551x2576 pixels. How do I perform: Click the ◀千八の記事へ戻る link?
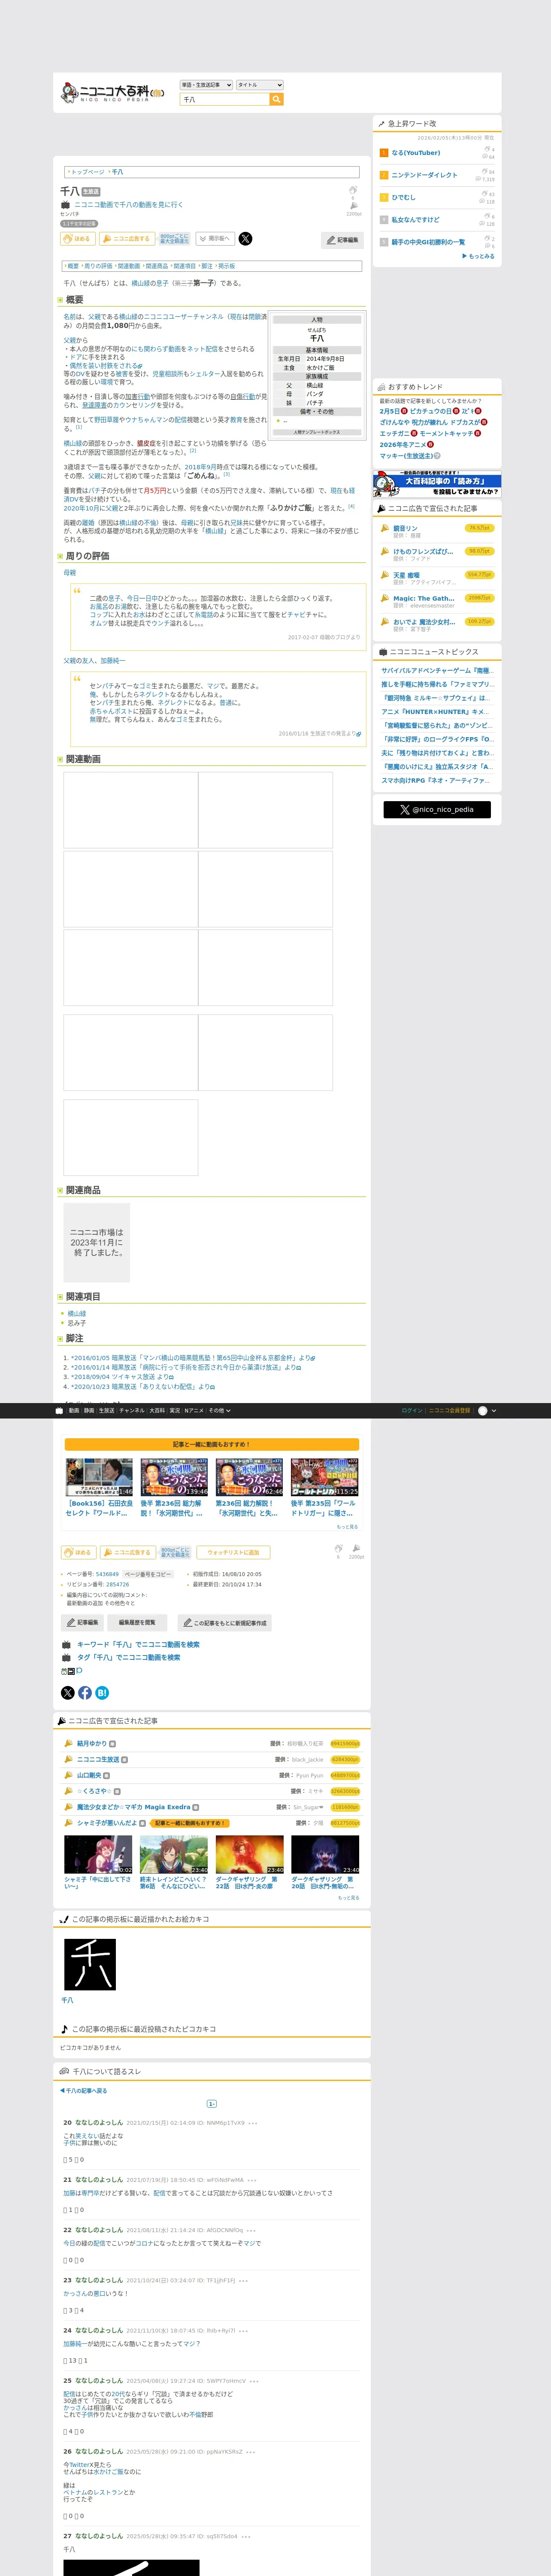point(83,2091)
